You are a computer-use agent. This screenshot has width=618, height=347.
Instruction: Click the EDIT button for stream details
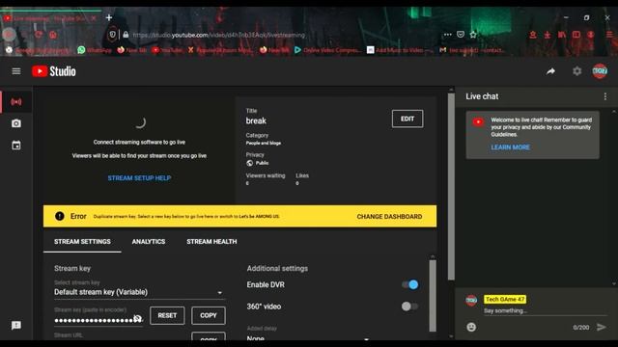coord(407,119)
